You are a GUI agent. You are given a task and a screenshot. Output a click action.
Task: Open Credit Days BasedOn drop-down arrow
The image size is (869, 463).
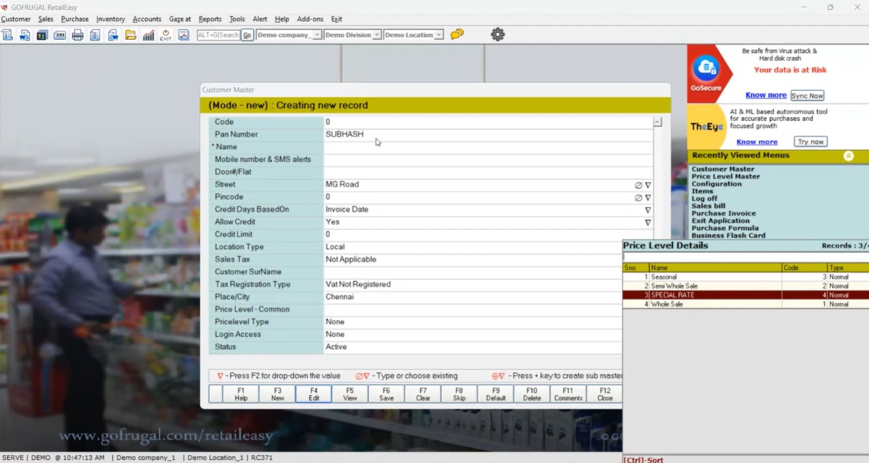(647, 210)
